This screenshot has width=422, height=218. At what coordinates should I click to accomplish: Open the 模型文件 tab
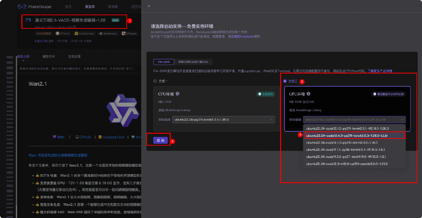pyautogui.click(x=49, y=56)
